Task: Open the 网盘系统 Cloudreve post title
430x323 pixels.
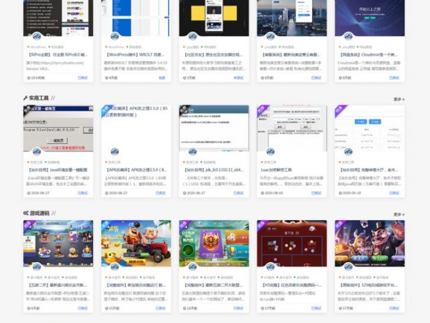Action: pyautogui.click(x=368, y=55)
